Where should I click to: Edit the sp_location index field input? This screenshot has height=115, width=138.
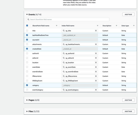point(80,62)
